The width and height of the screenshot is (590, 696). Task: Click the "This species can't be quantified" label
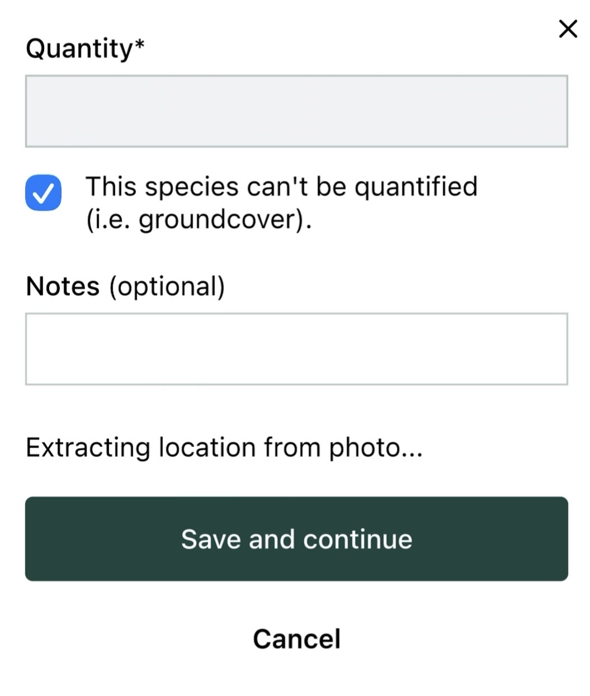(281, 187)
